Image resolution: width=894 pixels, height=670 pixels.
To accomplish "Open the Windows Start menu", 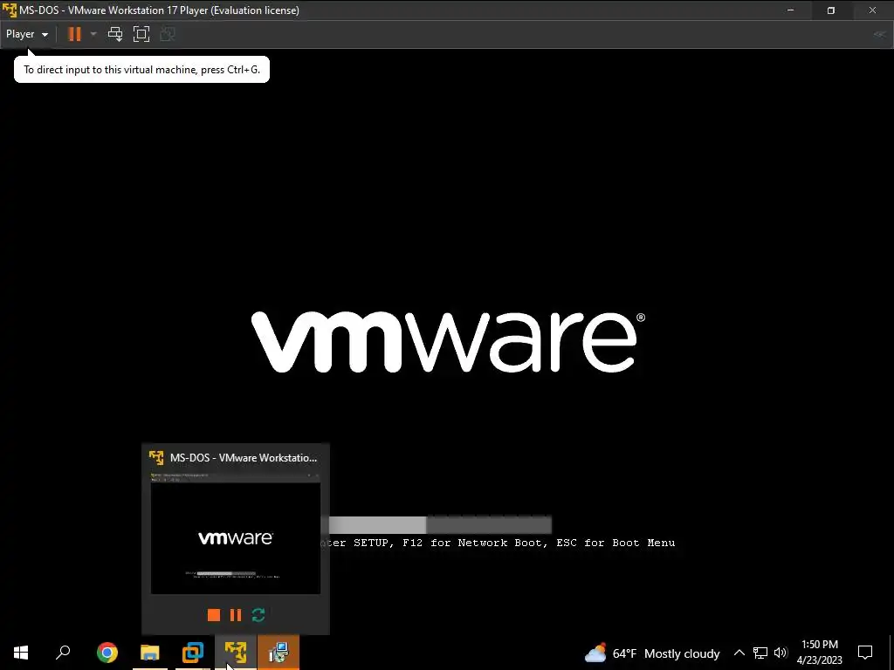I will pyautogui.click(x=21, y=653).
